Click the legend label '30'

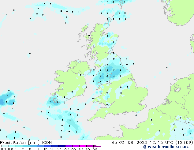66,149
